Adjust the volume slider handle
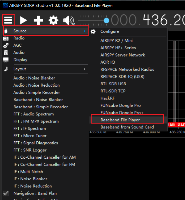 106,20
